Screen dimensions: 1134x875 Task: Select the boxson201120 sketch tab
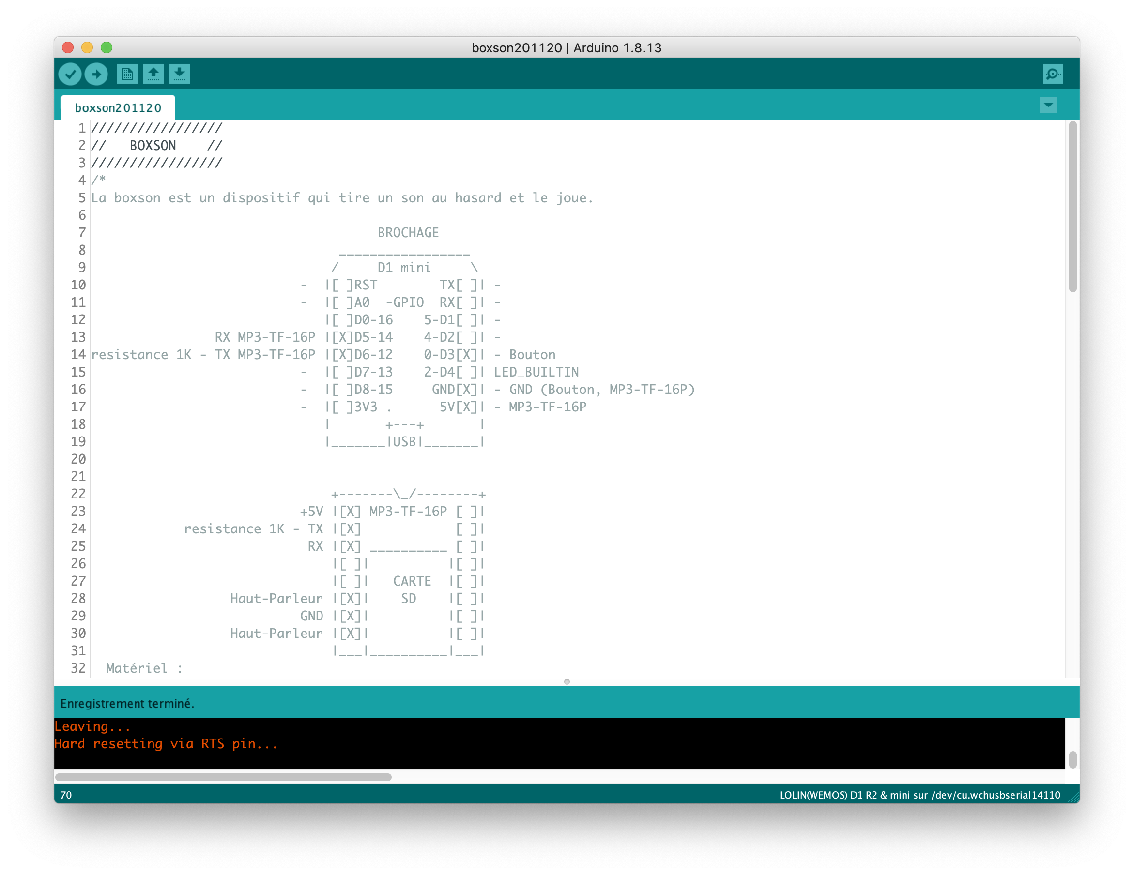[x=118, y=108]
